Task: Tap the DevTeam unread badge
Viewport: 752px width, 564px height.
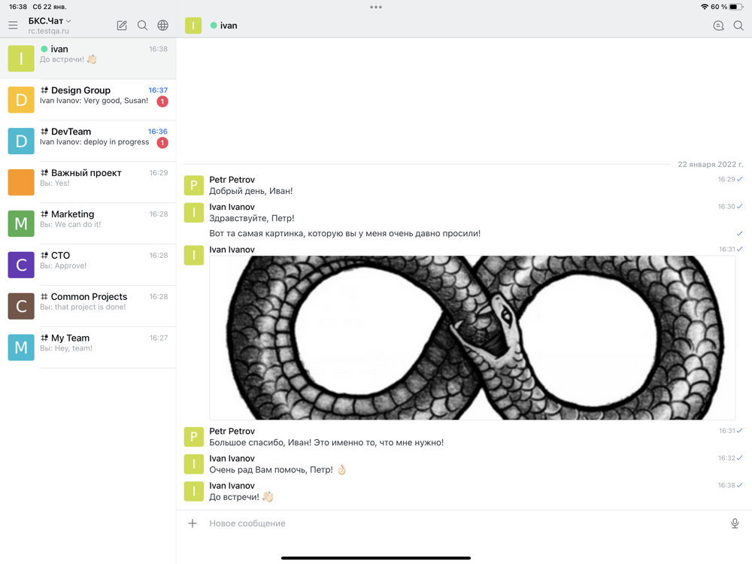Action: tap(162, 142)
